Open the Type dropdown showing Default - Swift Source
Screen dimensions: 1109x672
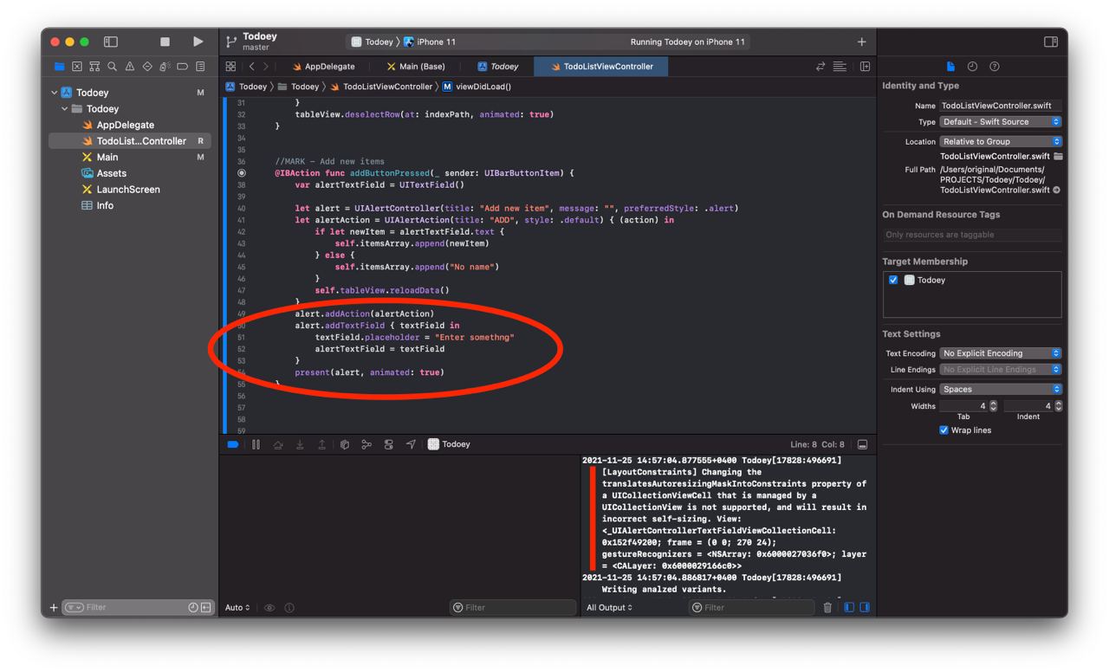click(1000, 122)
